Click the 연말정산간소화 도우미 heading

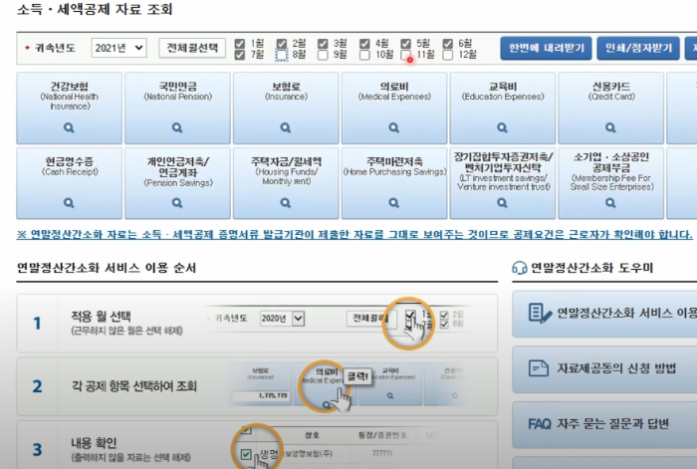tap(591, 268)
